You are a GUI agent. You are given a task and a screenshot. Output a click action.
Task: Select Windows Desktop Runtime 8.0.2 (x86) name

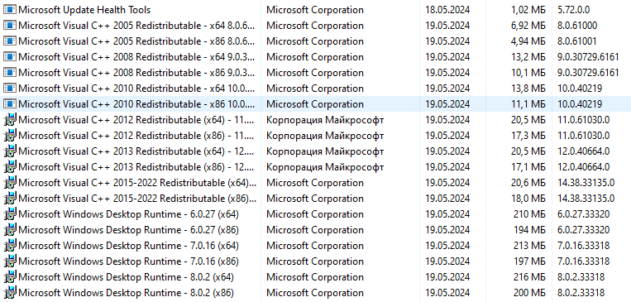point(126,293)
